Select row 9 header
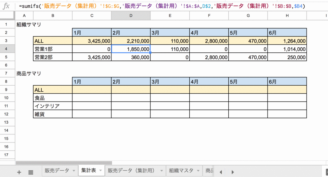The height and width of the screenshot is (177, 328). 6,89
